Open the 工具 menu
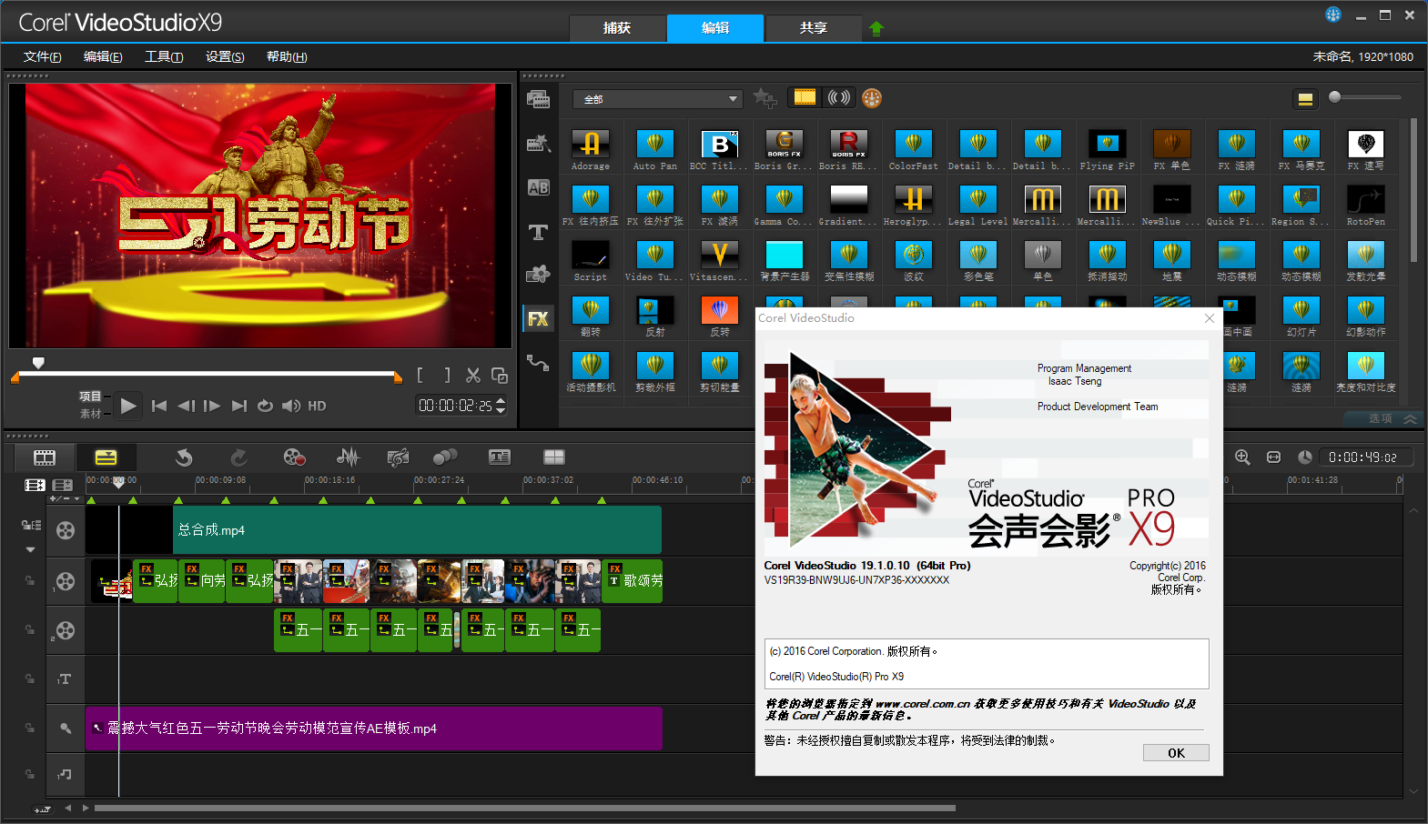 [164, 56]
